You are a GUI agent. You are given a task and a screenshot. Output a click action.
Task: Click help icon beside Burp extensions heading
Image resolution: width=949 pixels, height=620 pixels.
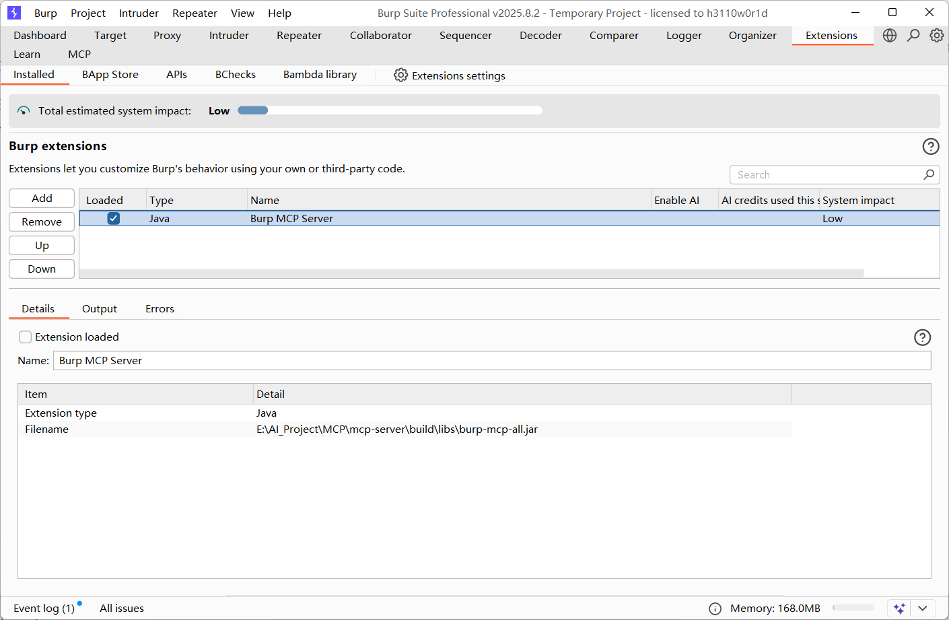930,147
